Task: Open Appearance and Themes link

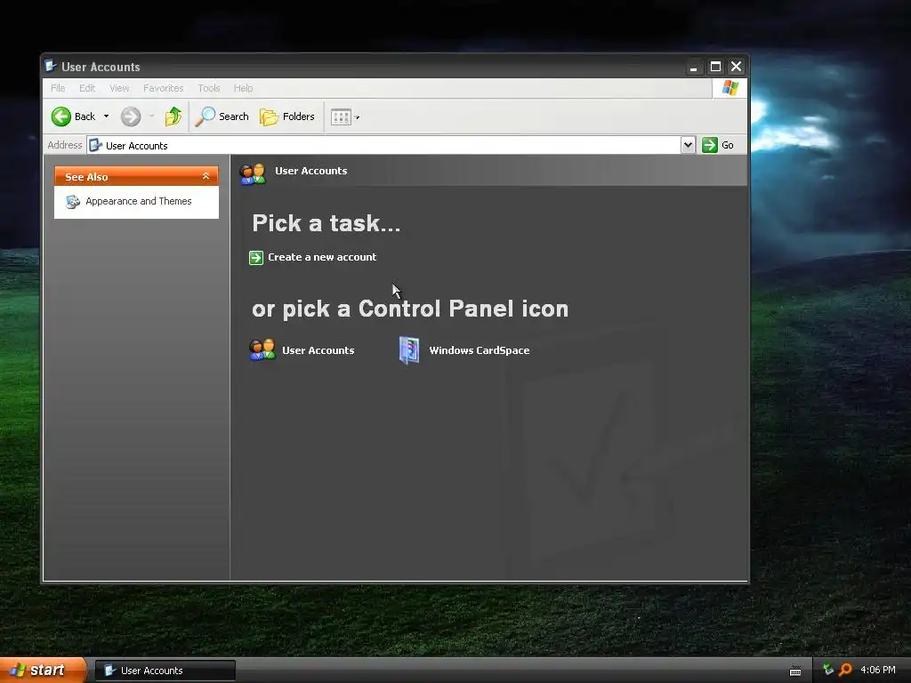Action: pyautogui.click(x=138, y=201)
